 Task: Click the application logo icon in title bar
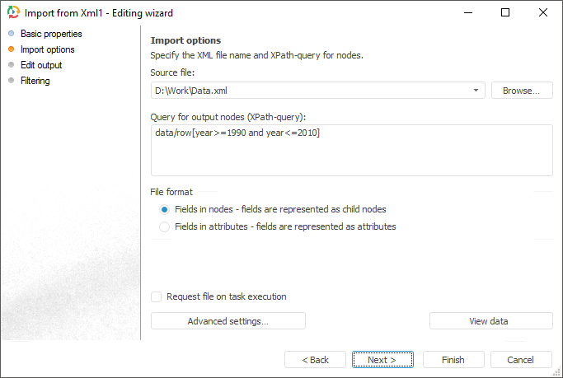pos(13,13)
